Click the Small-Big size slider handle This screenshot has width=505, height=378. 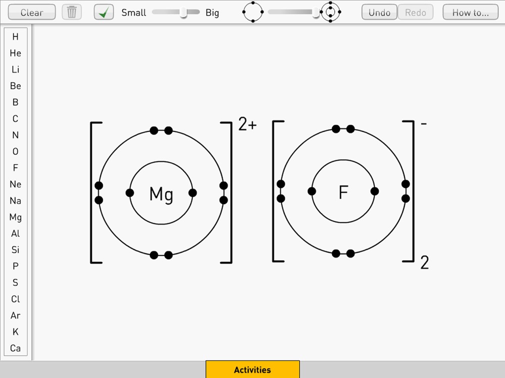click(x=183, y=12)
